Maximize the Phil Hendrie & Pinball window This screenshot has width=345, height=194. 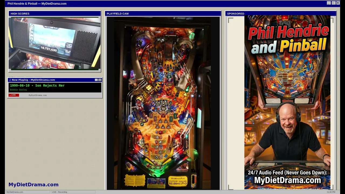[333, 3]
